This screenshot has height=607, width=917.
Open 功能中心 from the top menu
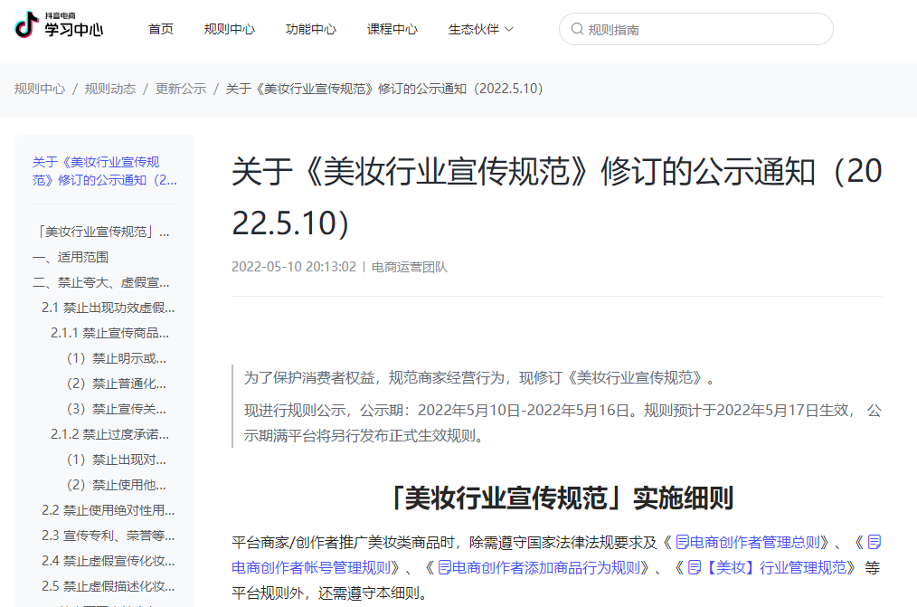311,29
